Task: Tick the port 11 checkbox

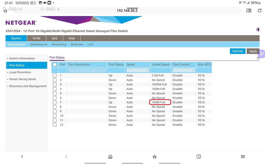Action: point(55,120)
